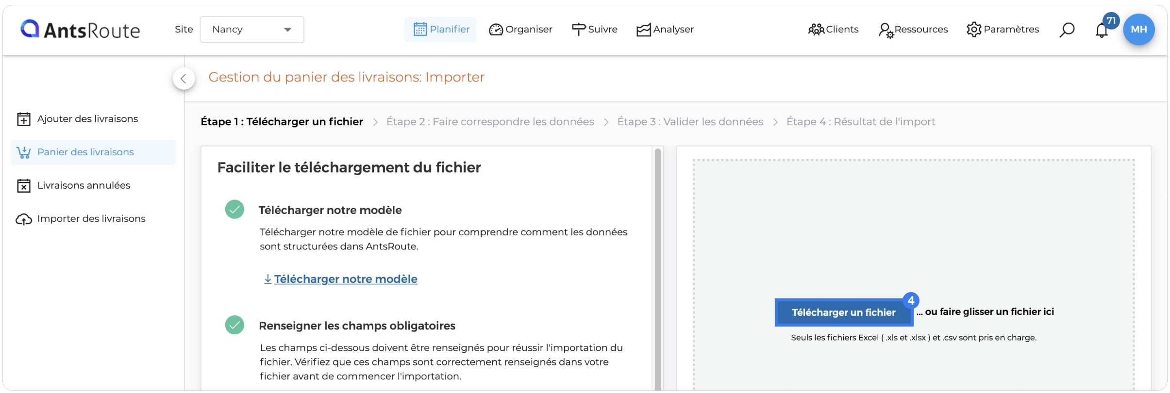Viewport: 1170px width, 393px height.
Task: Click the instructions panel scrollbar
Action: 658,269
